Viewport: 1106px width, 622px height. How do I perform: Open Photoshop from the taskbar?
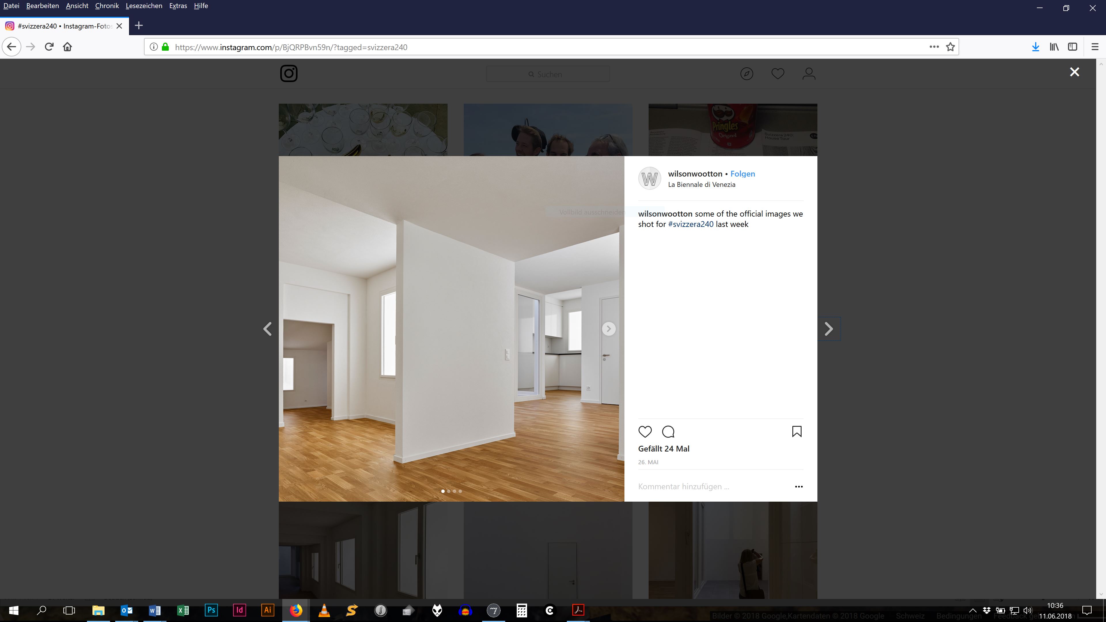click(x=211, y=610)
